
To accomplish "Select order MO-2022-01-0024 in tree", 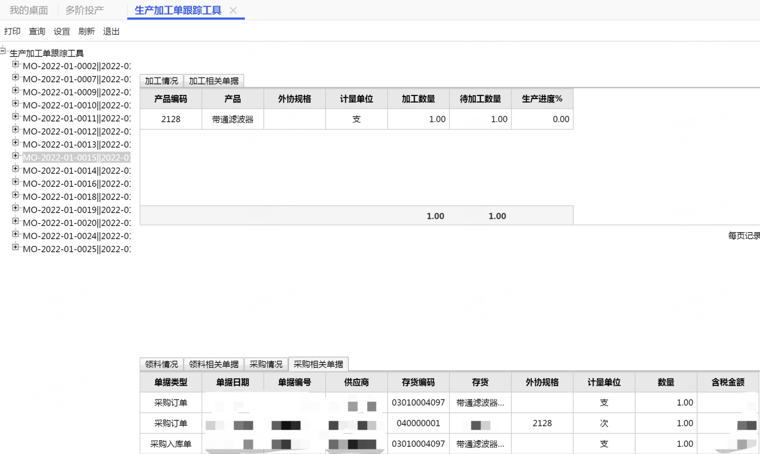I will [x=77, y=236].
